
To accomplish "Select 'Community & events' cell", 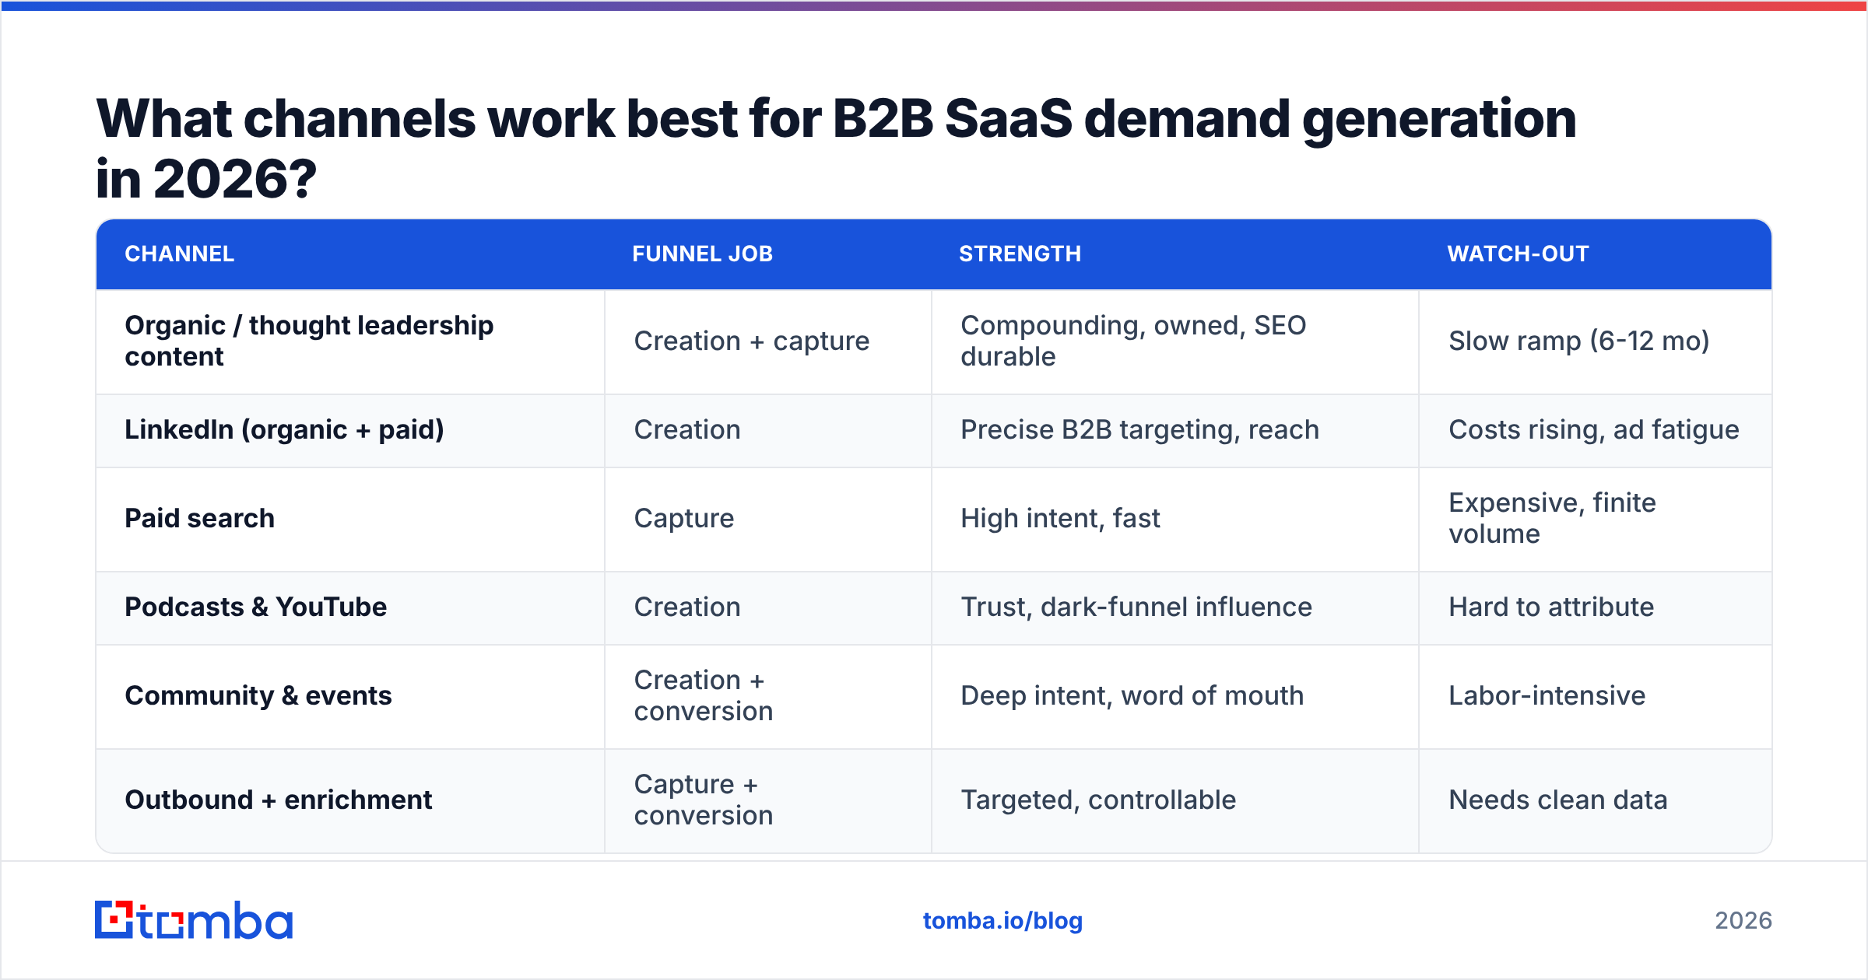I will click(x=350, y=696).
